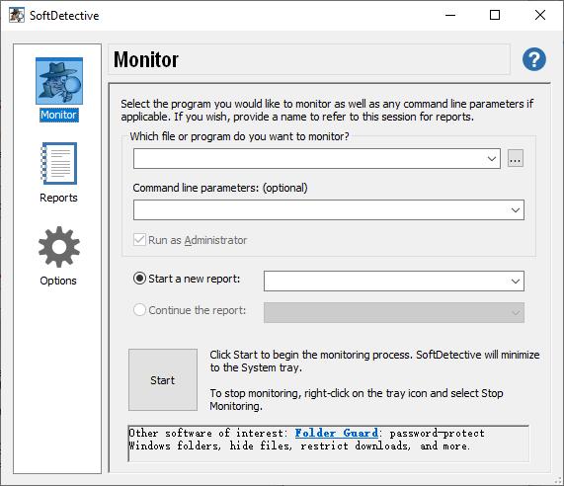The height and width of the screenshot is (486, 564).
Task: Open the Monitor detective icon in sidebar
Action: click(59, 81)
